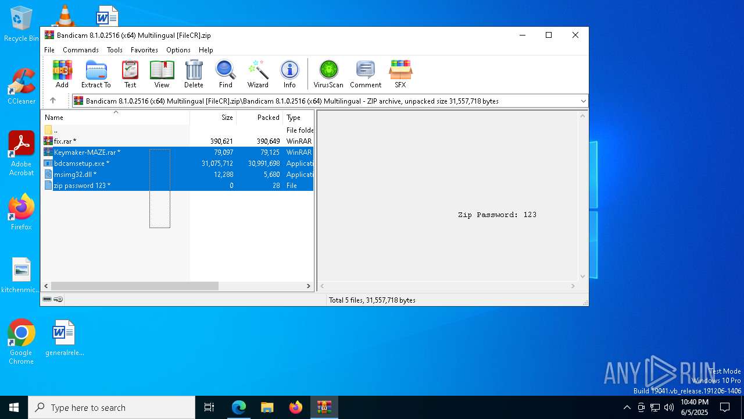The height and width of the screenshot is (419, 744).
Task: Open the Favorites menu
Action: click(144, 50)
